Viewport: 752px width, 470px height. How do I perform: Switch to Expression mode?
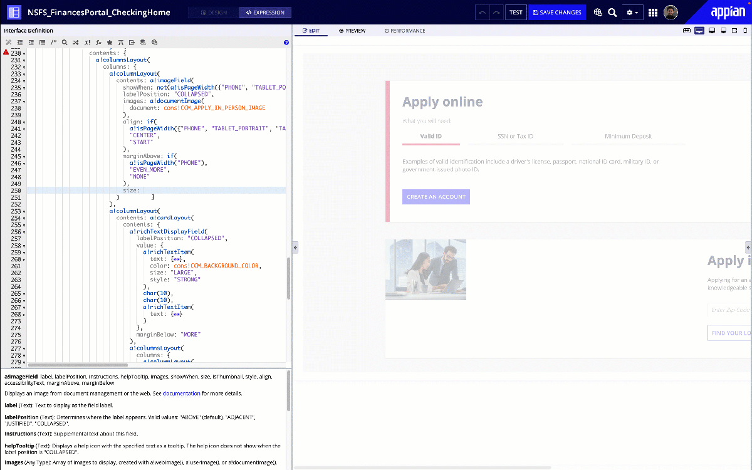(x=265, y=13)
